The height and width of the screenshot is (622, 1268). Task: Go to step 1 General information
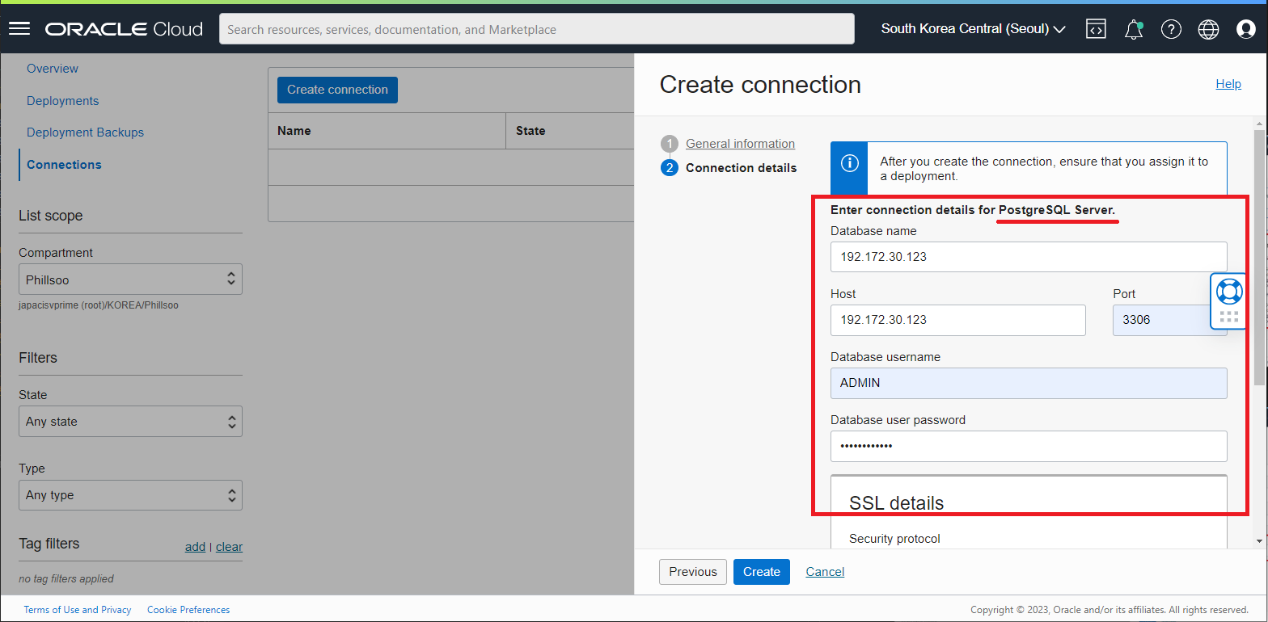click(x=740, y=144)
